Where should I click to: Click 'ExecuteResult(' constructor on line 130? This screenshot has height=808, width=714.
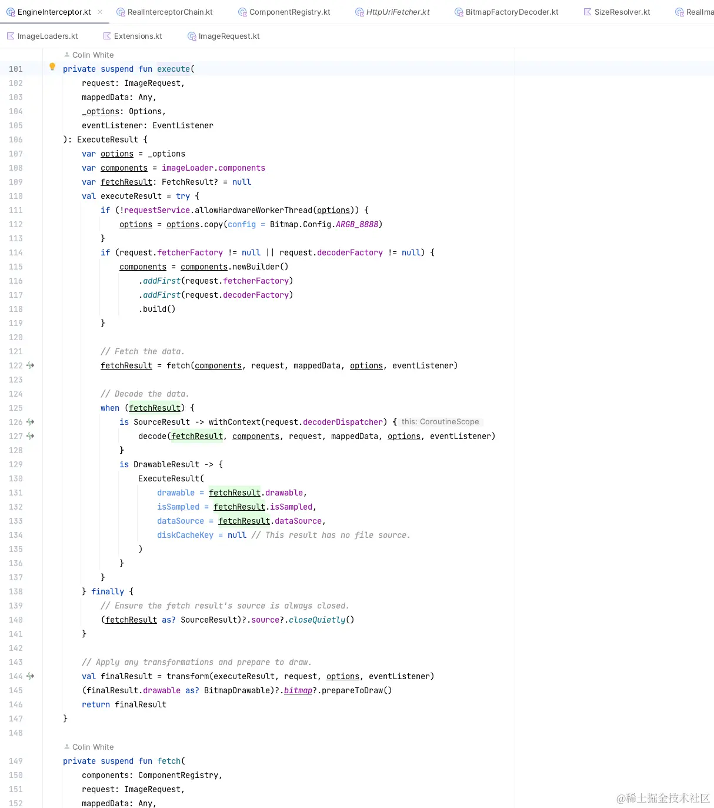click(x=171, y=478)
